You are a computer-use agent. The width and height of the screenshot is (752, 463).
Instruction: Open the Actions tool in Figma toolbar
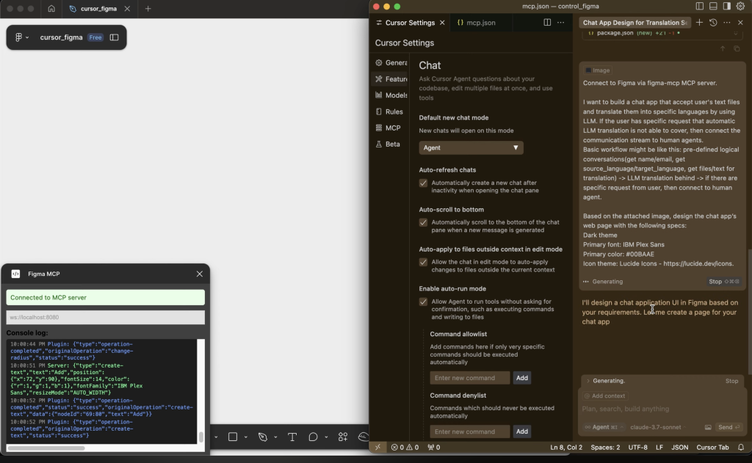point(343,437)
